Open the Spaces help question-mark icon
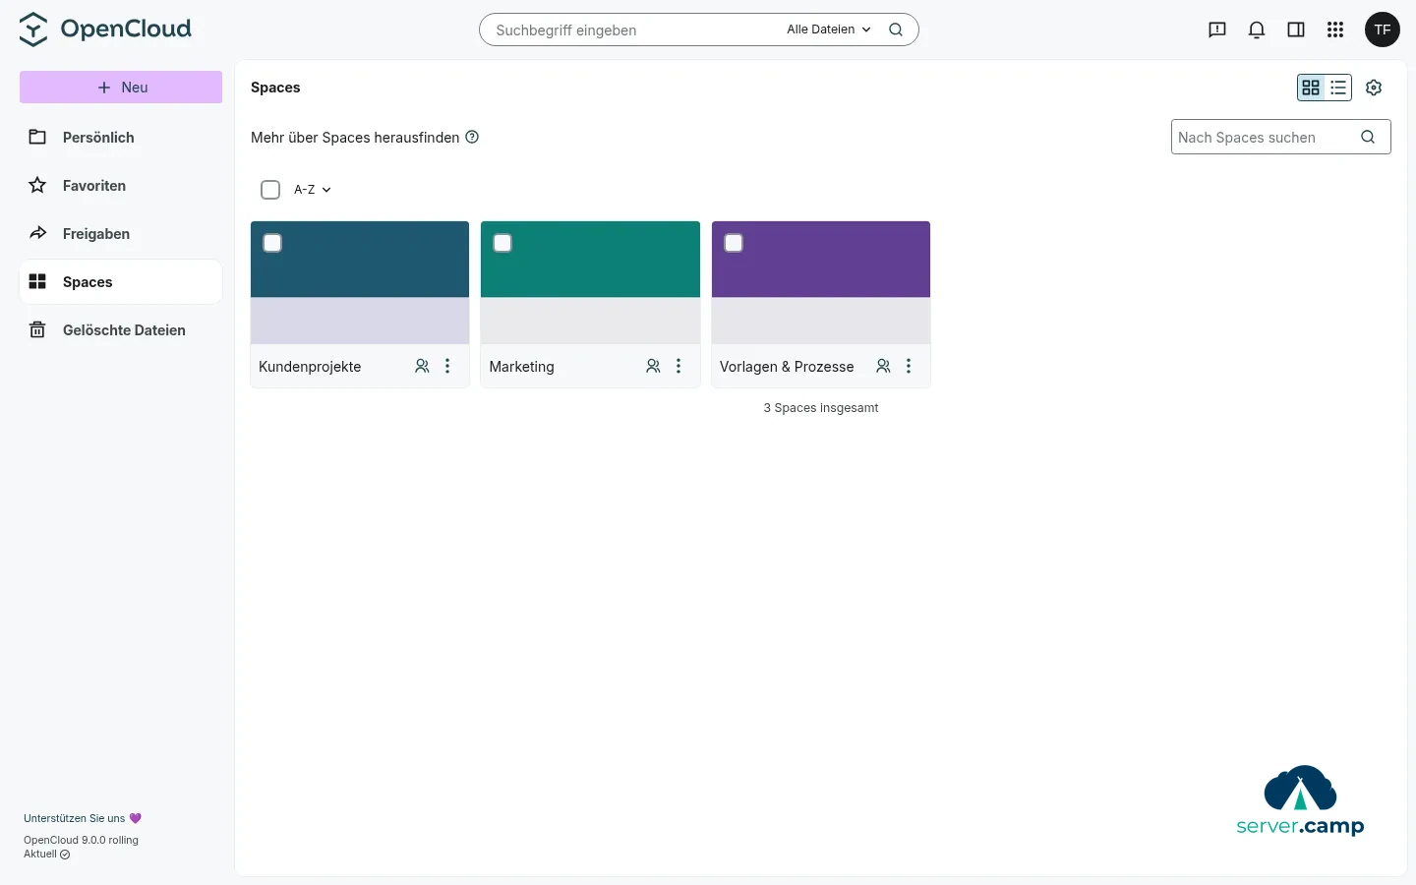The width and height of the screenshot is (1416, 885). tap(472, 137)
